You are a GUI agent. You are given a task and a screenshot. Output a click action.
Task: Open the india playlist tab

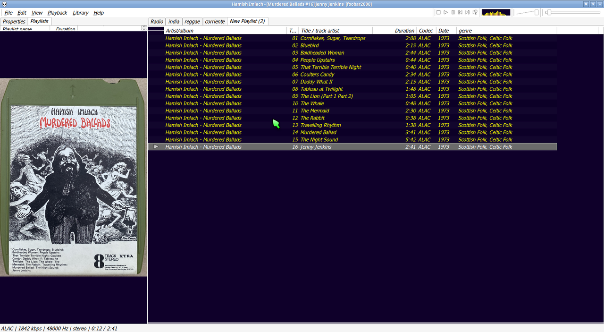(x=174, y=21)
